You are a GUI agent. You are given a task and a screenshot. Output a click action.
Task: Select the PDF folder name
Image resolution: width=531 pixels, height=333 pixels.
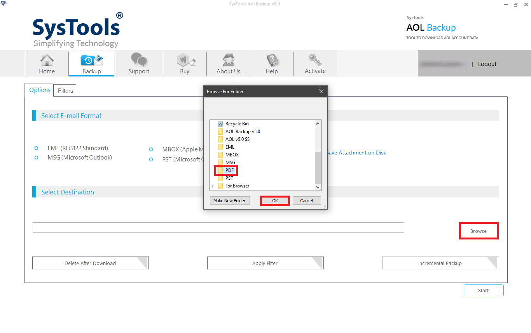[x=229, y=170]
